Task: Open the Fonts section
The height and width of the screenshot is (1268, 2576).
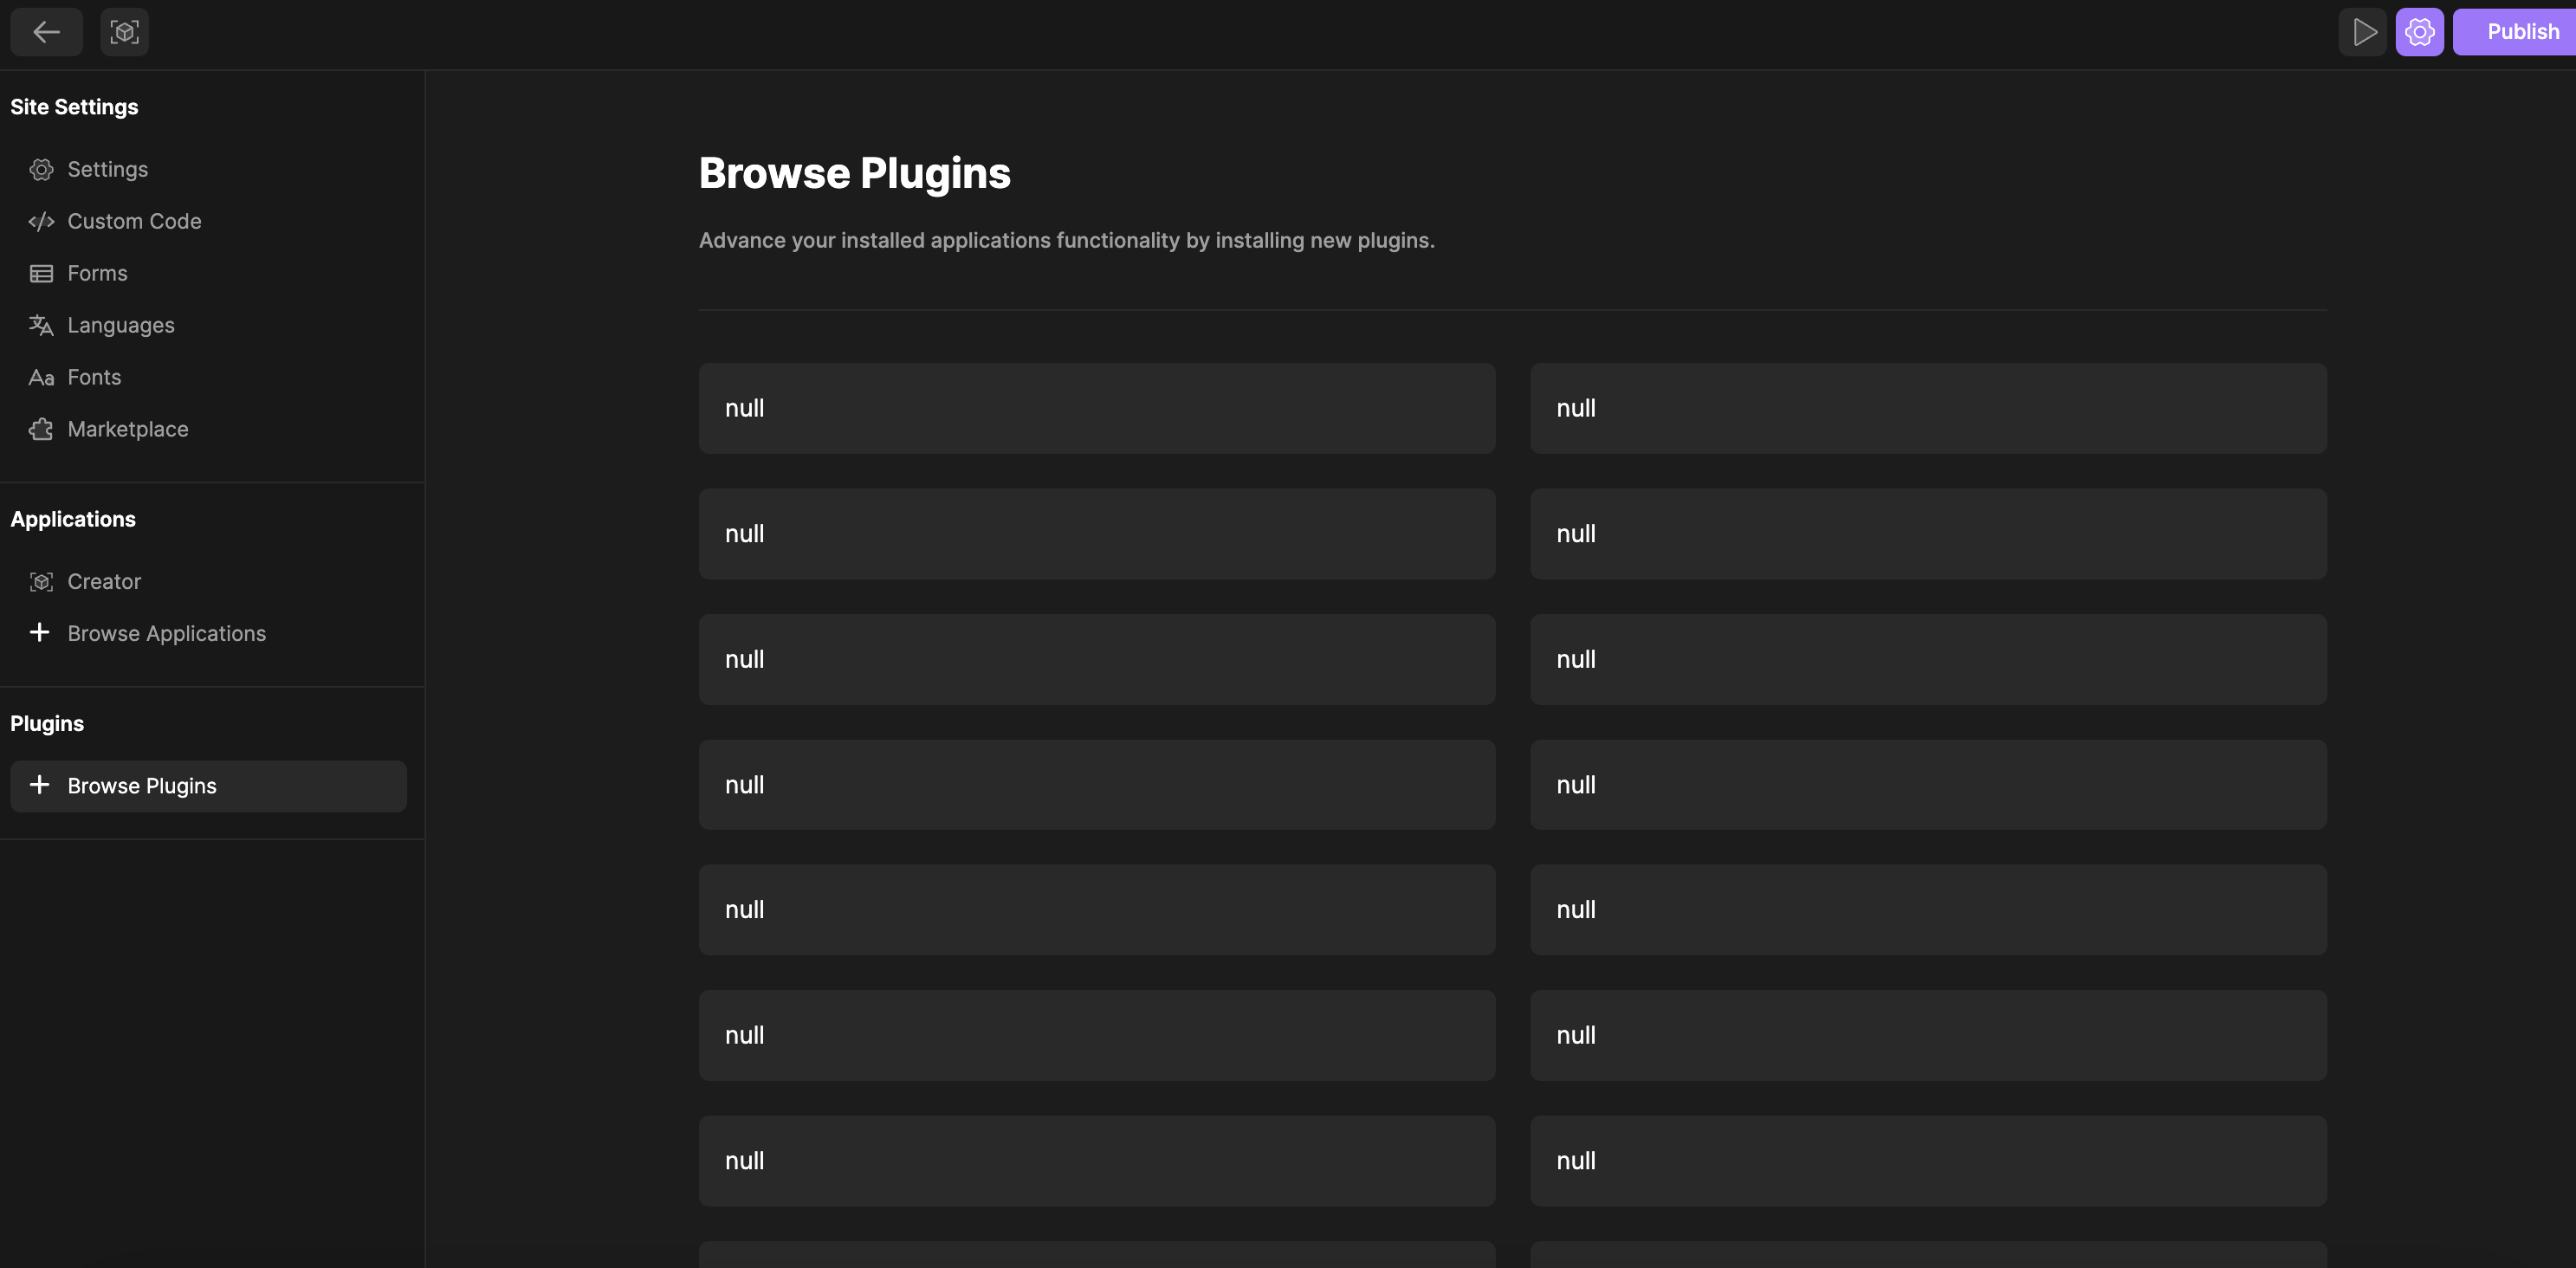Action: tap(208, 378)
